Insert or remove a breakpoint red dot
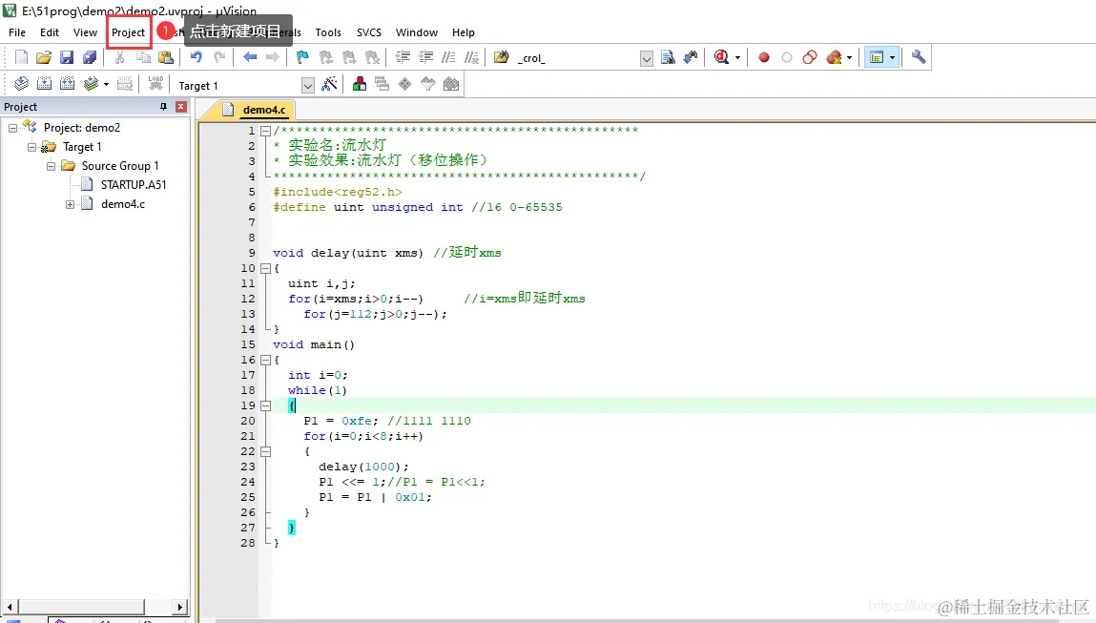The height and width of the screenshot is (623, 1096). tap(764, 57)
